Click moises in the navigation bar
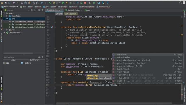 pos(74,7)
